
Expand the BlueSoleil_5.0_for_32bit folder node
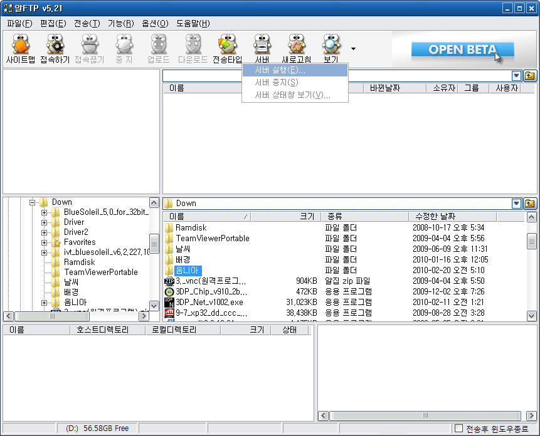[x=44, y=212]
